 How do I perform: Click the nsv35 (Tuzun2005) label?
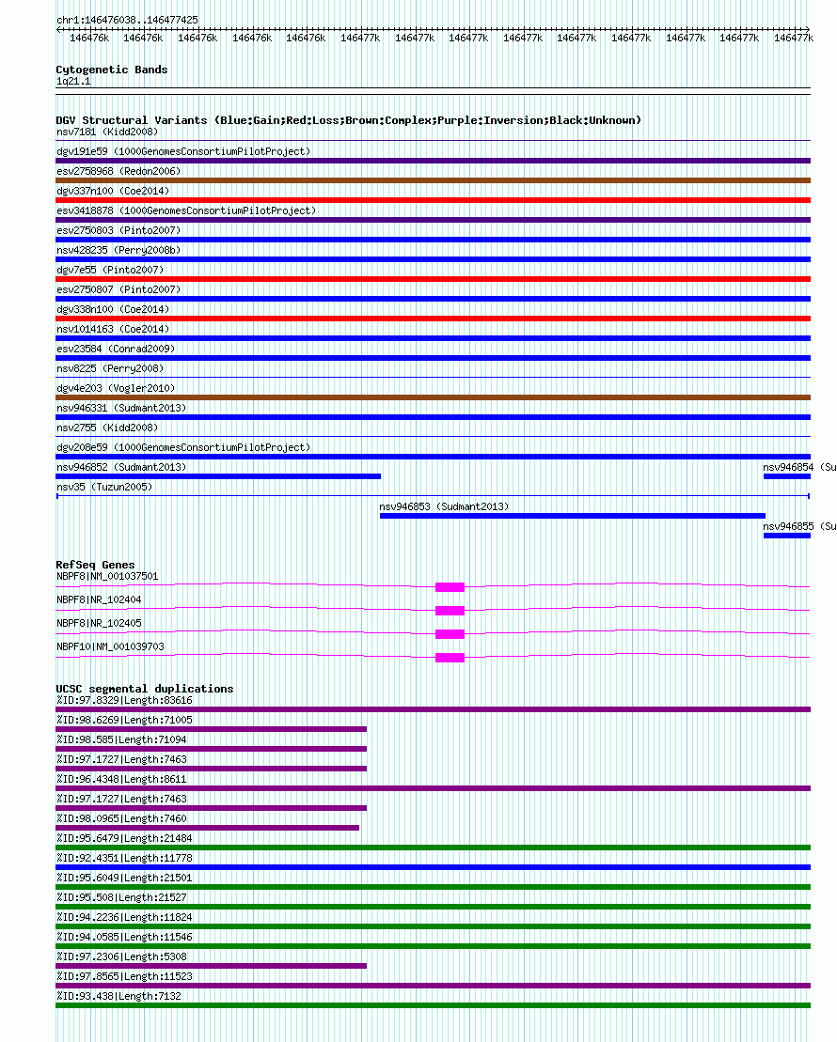104,487
